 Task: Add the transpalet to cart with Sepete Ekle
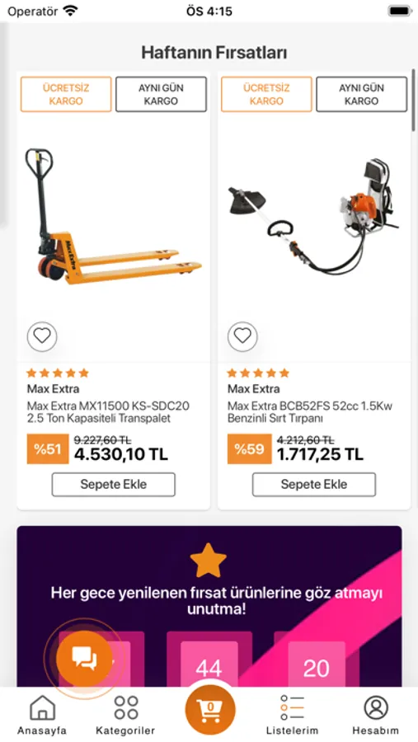114,484
